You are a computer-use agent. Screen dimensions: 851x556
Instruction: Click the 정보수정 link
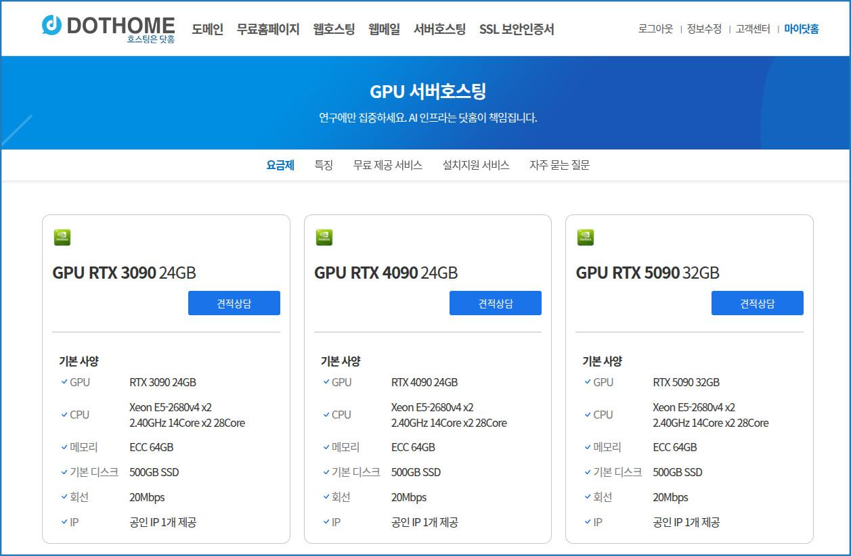[x=704, y=29]
